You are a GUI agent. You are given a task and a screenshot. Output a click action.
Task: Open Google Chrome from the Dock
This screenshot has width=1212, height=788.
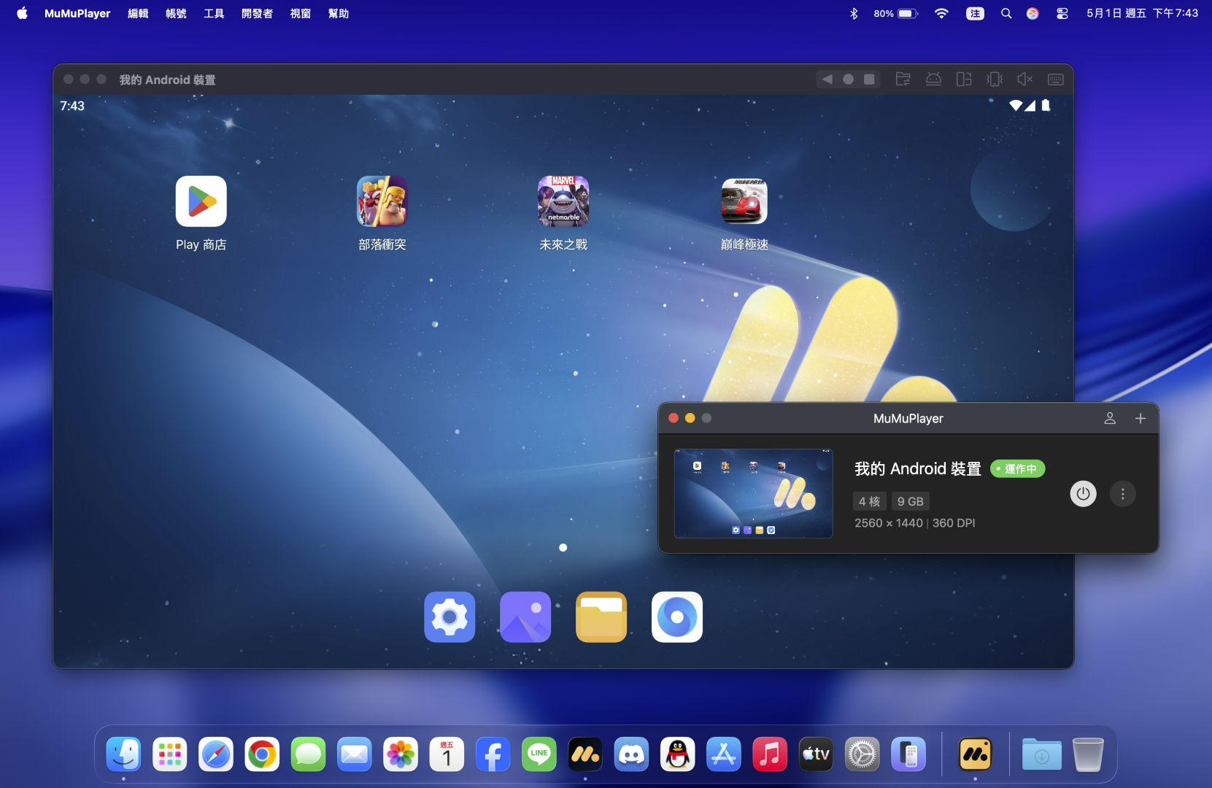coord(262,754)
